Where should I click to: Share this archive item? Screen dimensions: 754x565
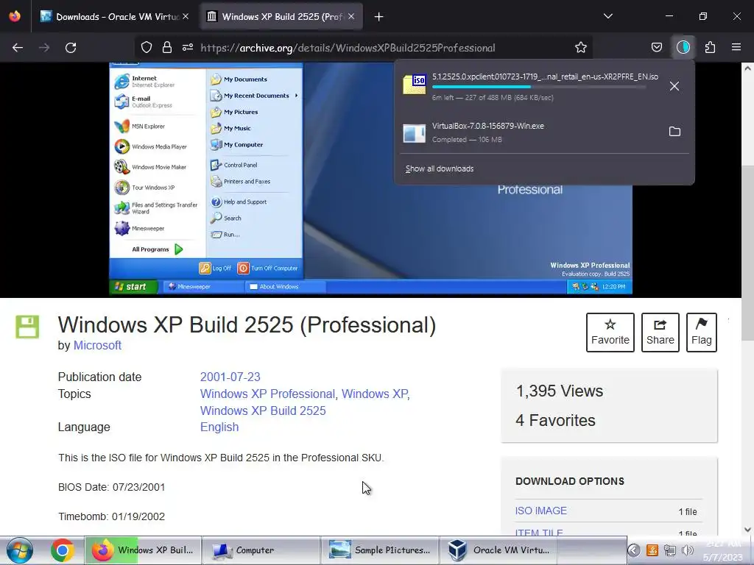coord(660,333)
